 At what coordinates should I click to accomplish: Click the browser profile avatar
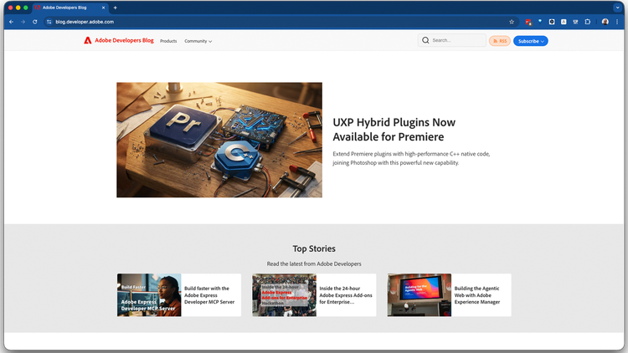605,22
